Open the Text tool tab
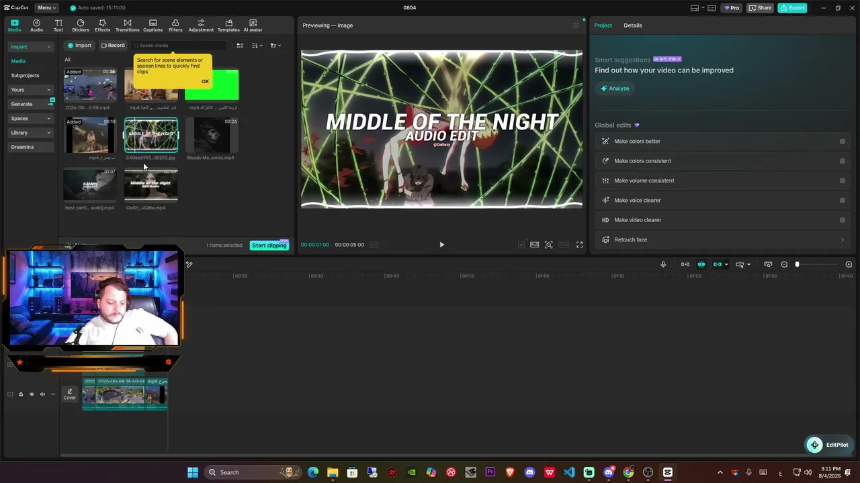The width and height of the screenshot is (860, 483). [x=58, y=25]
